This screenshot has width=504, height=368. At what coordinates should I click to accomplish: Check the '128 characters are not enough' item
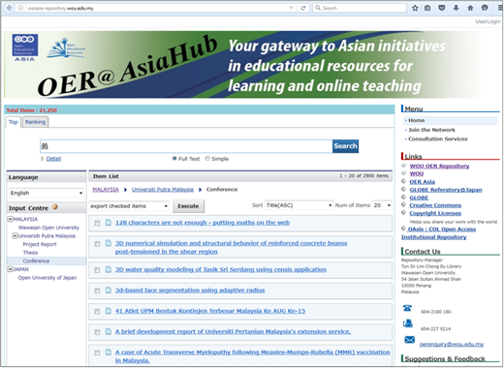point(97,223)
